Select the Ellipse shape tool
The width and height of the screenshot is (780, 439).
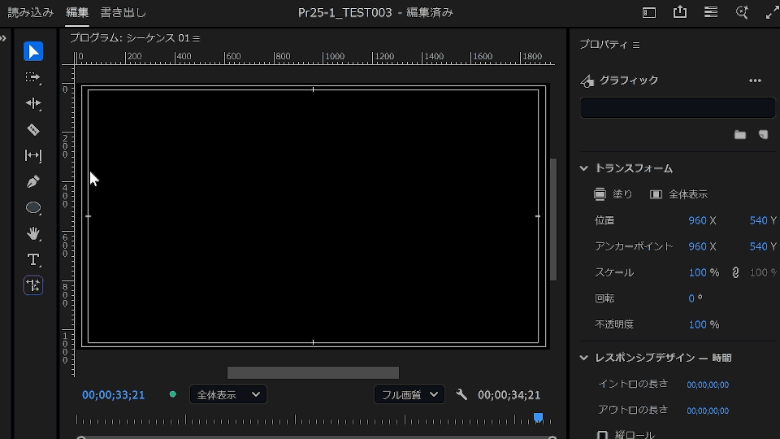(x=33, y=207)
